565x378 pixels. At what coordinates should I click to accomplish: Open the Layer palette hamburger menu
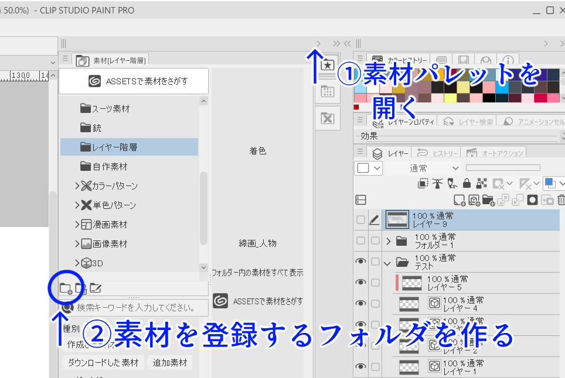pyautogui.click(x=360, y=152)
